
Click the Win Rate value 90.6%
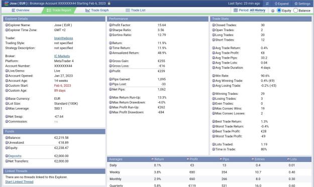pos(265,76)
